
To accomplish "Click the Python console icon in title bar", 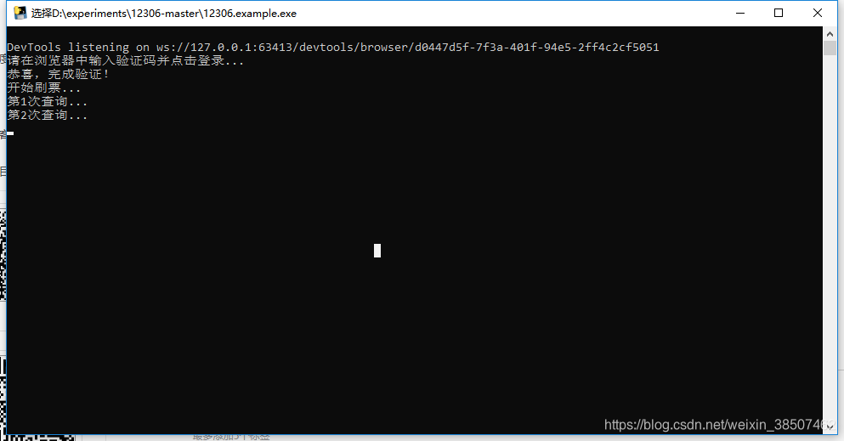I will [x=20, y=13].
